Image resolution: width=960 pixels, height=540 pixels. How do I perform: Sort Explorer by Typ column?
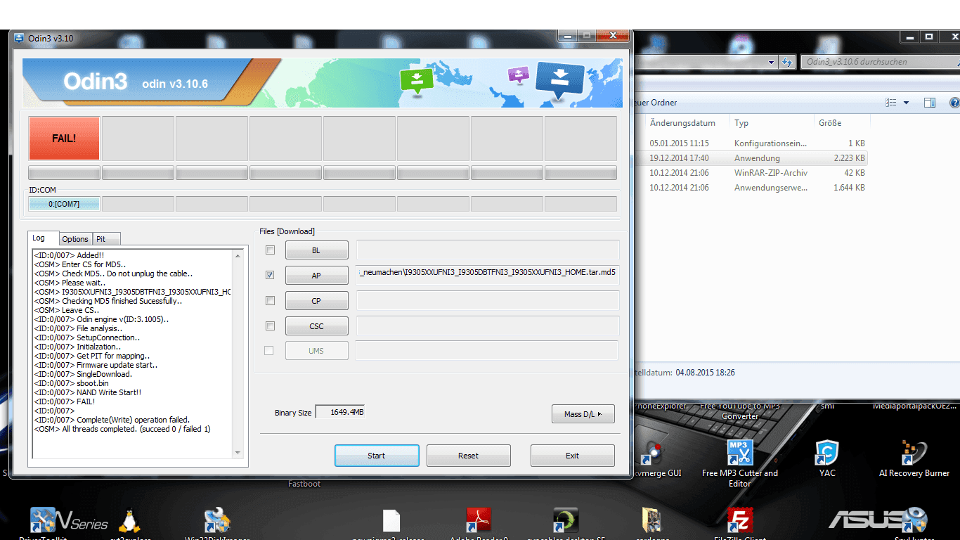[772, 122]
